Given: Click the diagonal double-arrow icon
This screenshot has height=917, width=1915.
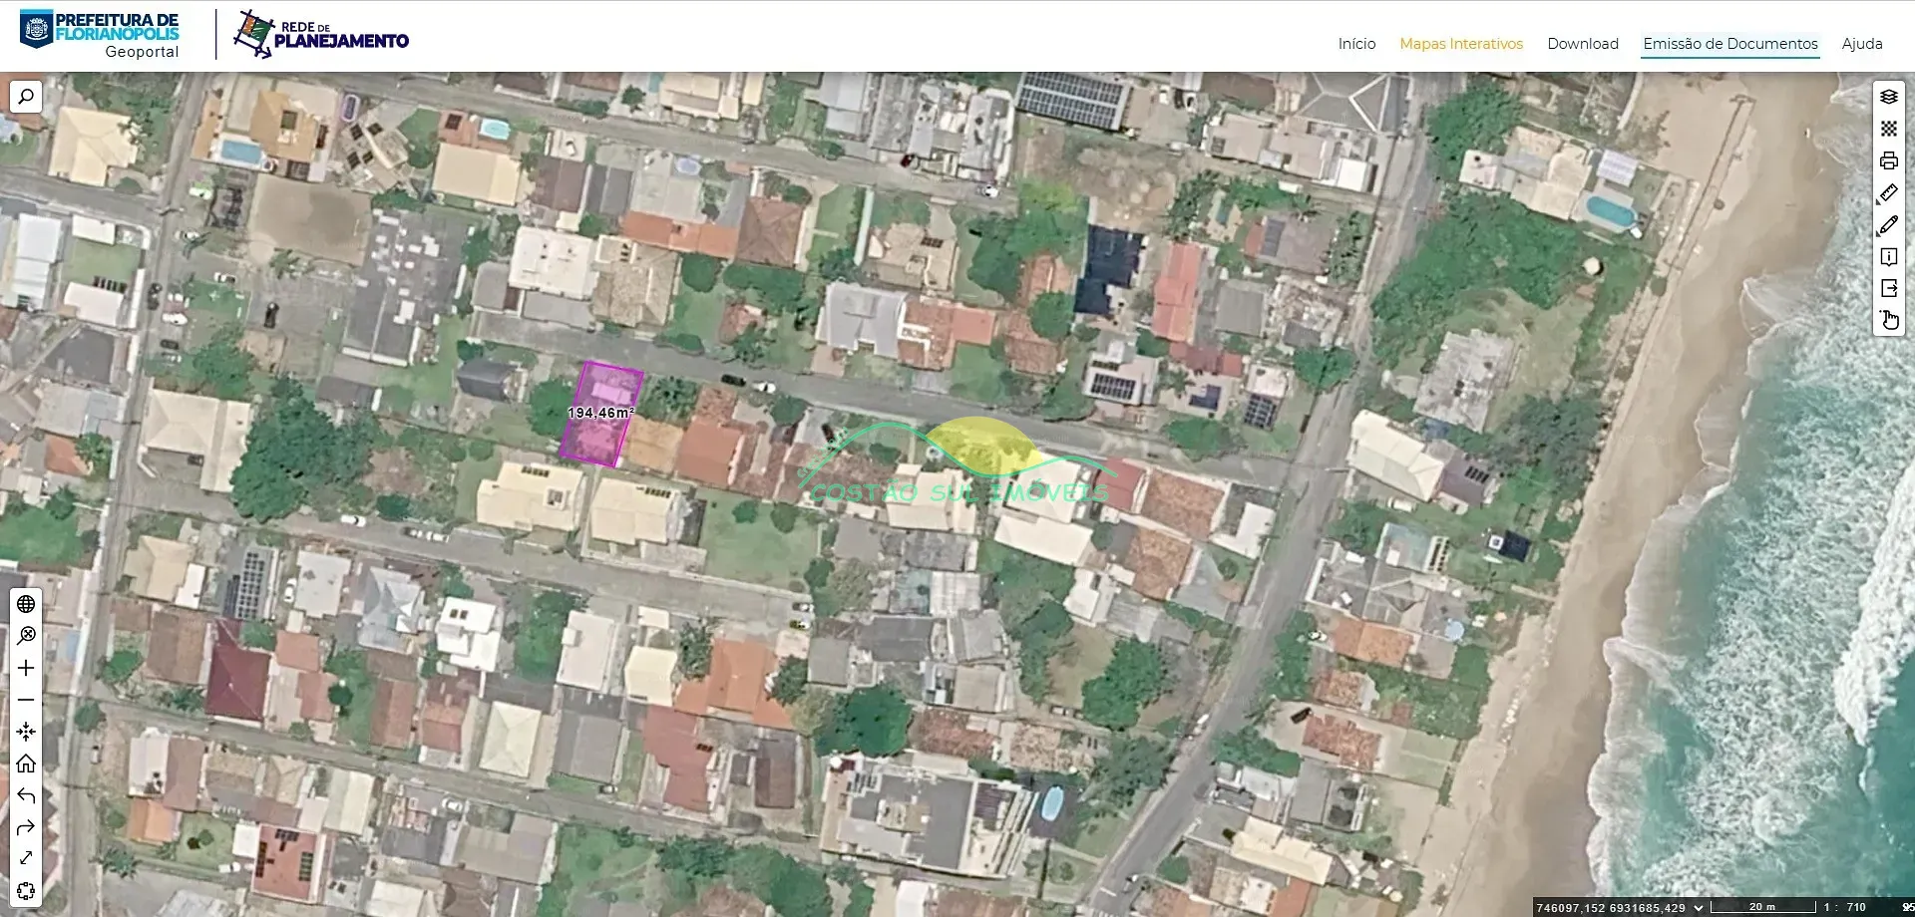Looking at the screenshot, I should 26,858.
